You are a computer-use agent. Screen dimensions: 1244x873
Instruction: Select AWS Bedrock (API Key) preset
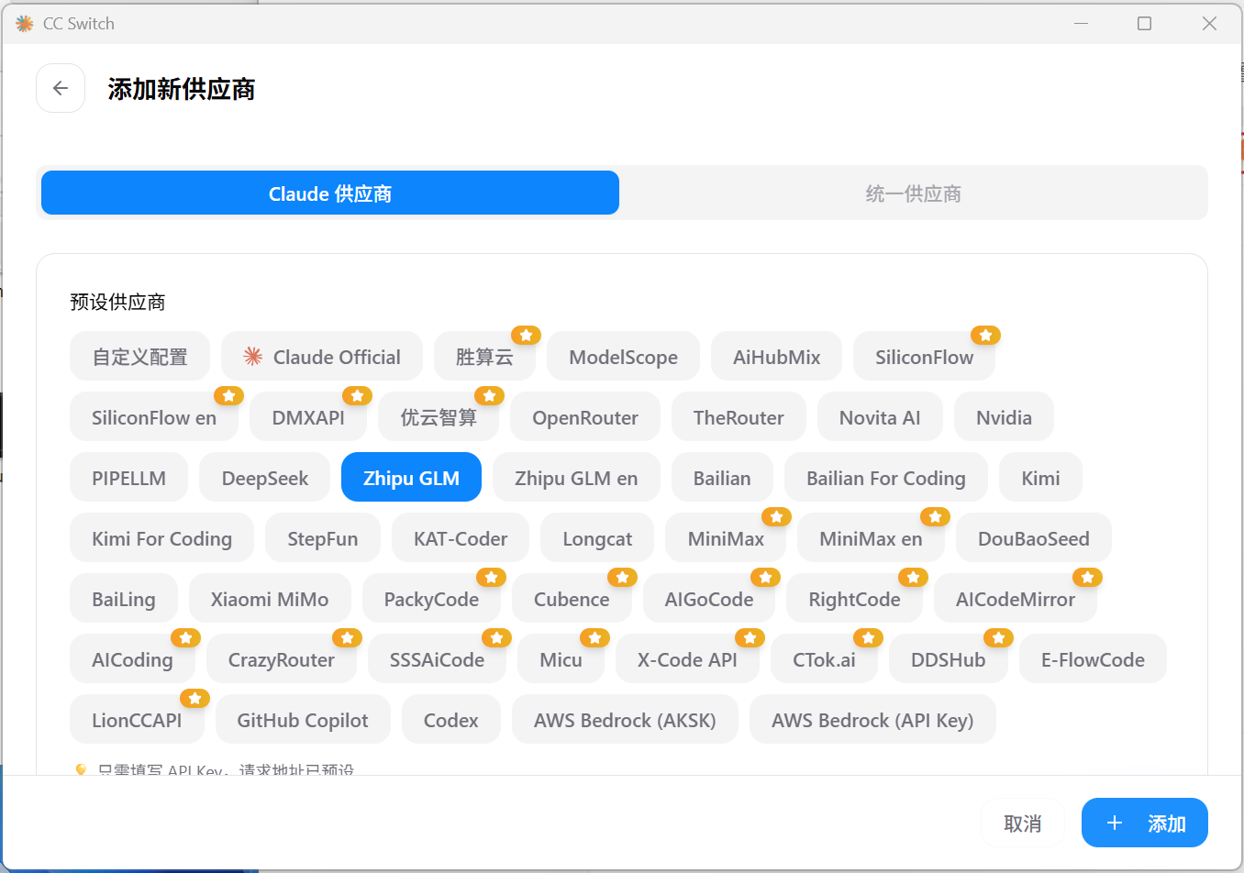(x=872, y=719)
